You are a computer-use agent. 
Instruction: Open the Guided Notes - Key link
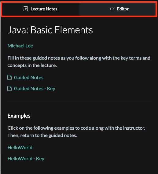[x=35, y=89]
